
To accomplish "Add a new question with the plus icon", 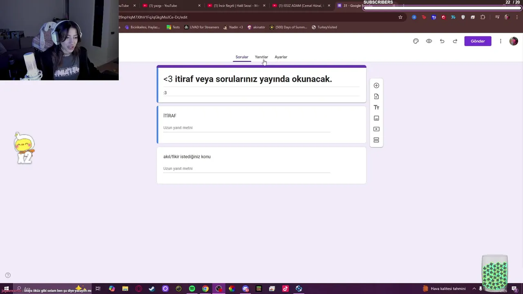I will pyautogui.click(x=376, y=85).
